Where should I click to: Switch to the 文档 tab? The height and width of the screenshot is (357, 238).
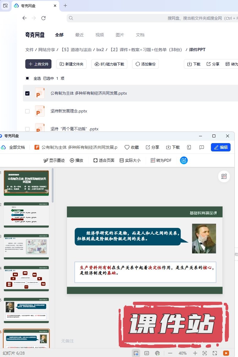(140, 35)
